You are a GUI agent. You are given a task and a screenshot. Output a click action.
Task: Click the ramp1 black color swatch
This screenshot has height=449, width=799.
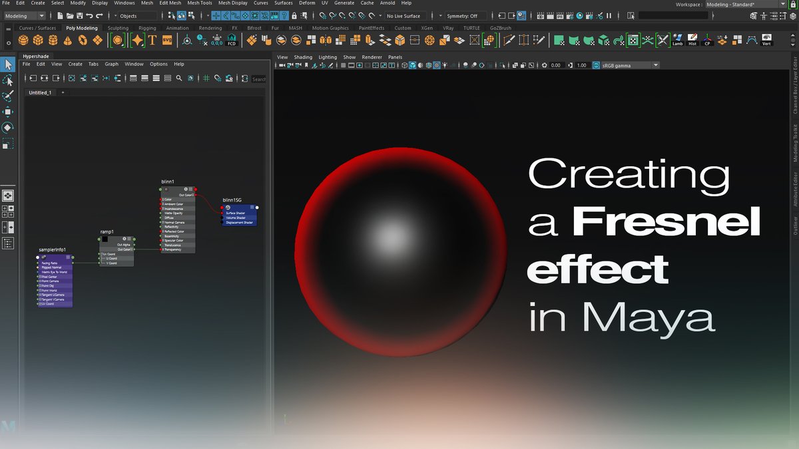pyautogui.click(x=105, y=239)
